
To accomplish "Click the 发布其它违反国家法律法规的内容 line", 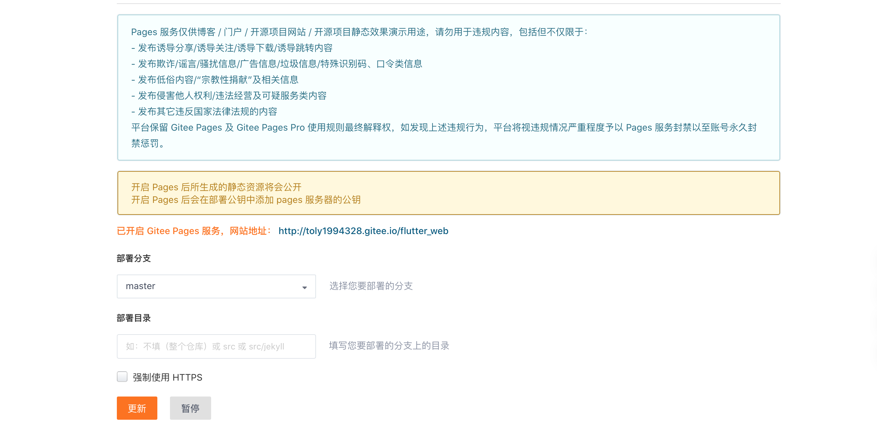I will tap(204, 111).
